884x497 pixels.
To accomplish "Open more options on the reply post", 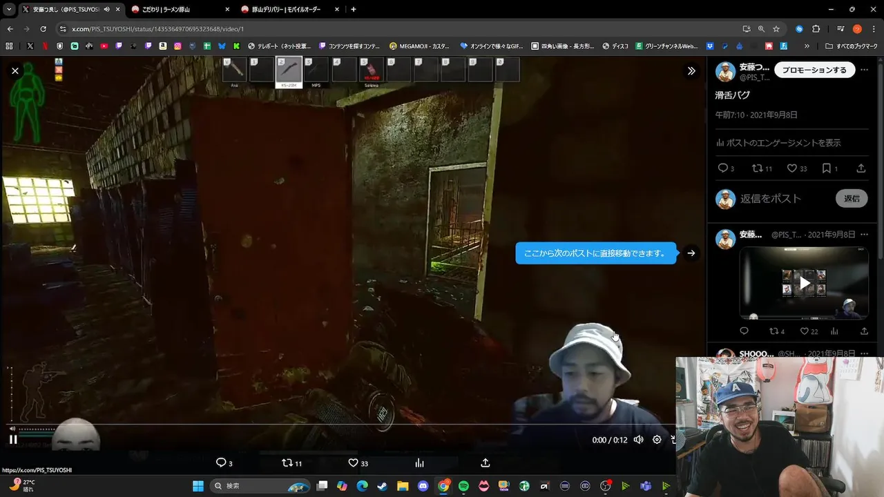I will point(864,235).
